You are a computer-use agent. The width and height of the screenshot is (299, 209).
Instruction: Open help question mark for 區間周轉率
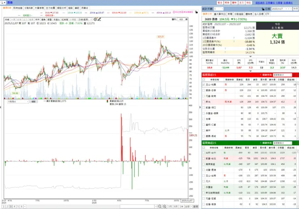click(x=225, y=52)
